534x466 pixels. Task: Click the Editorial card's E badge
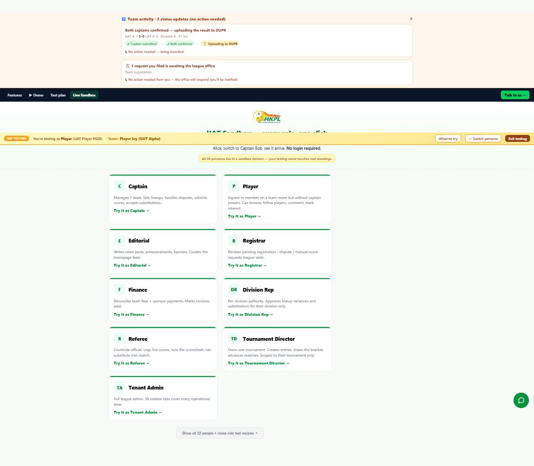pyautogui.click(x=120, y=241)
